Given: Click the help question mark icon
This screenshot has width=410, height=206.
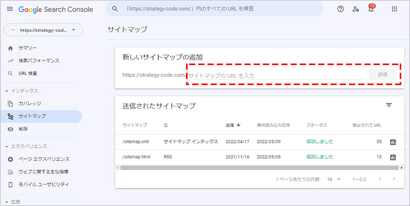Looking at the screenshot, I should point(340,9).
